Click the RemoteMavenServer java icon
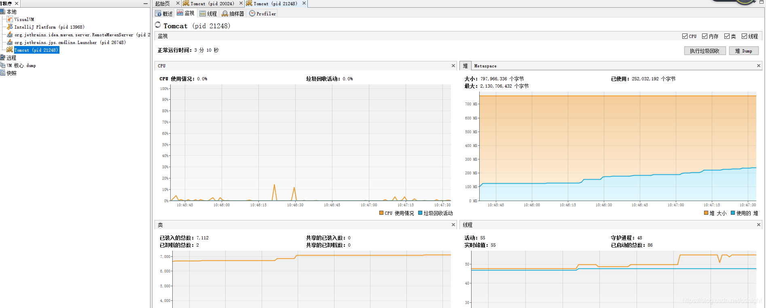Viewport: 766px width, 308px height. point(10,35)
